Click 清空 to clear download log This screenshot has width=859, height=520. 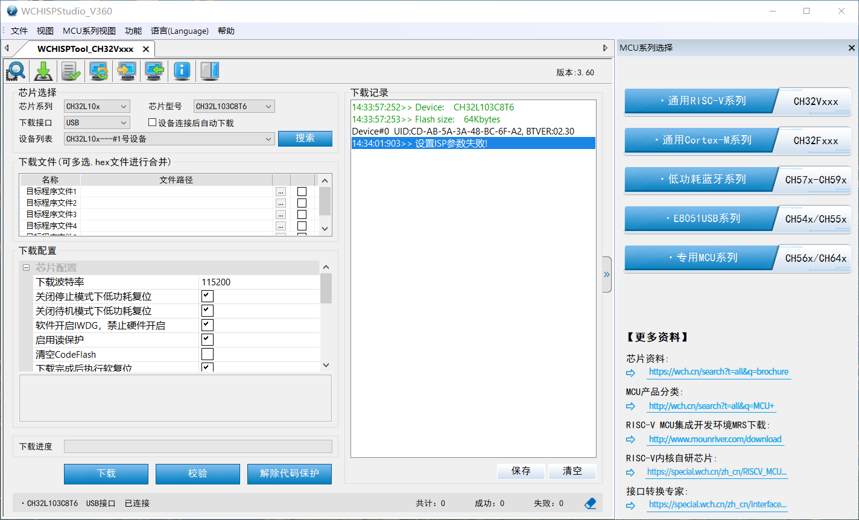572,471
